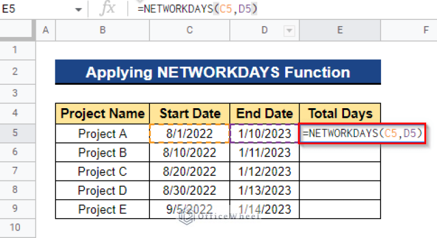Select row 2 header

click(x=18, y=72)
